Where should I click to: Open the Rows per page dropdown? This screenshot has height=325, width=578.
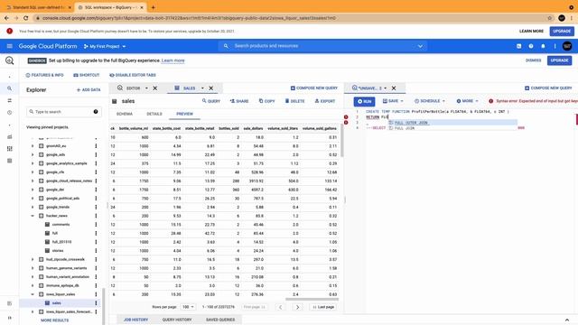tap(188, 307)
